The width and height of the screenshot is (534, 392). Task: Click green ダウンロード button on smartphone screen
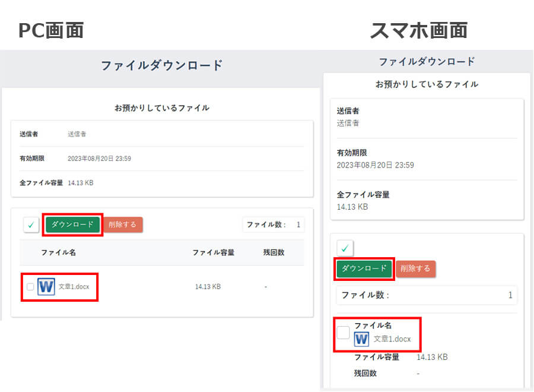(x=364, y=268)
